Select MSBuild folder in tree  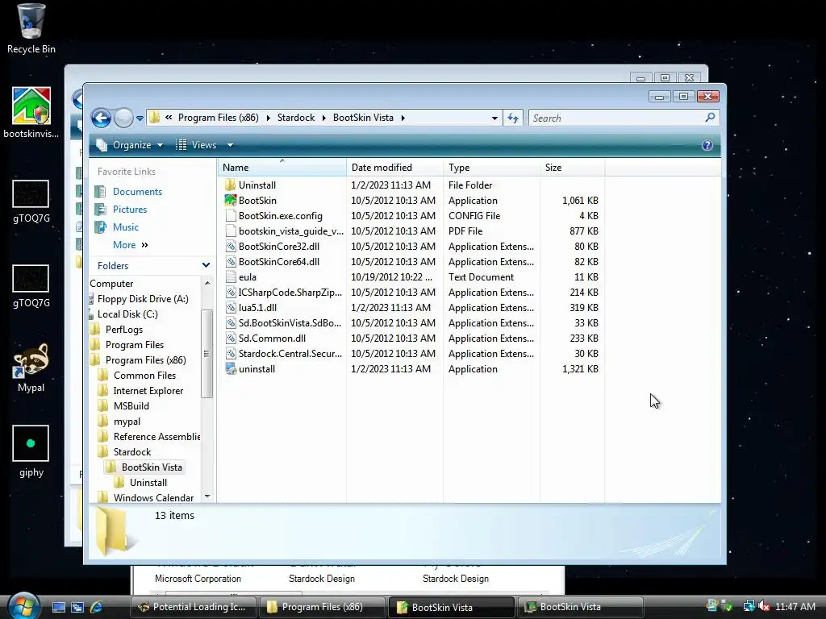pos(131,406)
